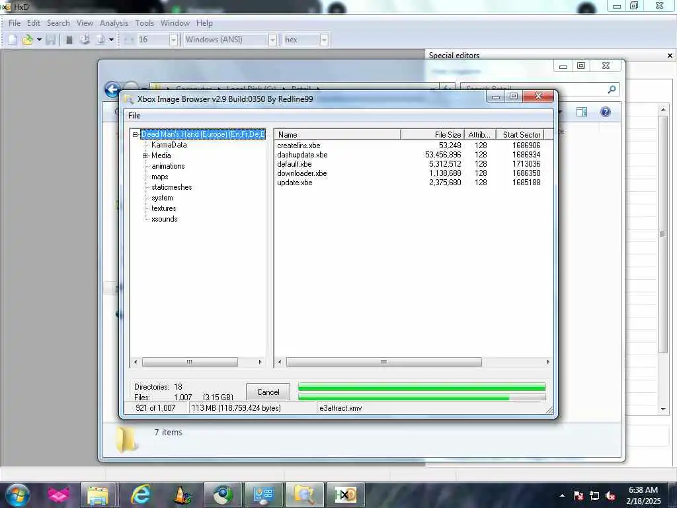
Task: Click the Open RAM chip icon in HxD
Action: 69,40
